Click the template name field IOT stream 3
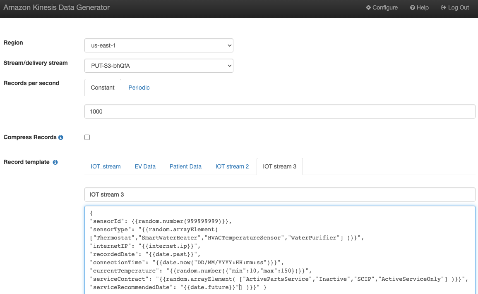The height and width of the screenshot is (294, 478). tap(279, 194)
